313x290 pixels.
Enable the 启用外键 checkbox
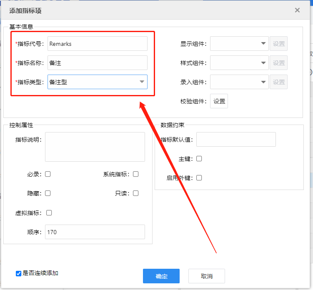tap(199, 178)
